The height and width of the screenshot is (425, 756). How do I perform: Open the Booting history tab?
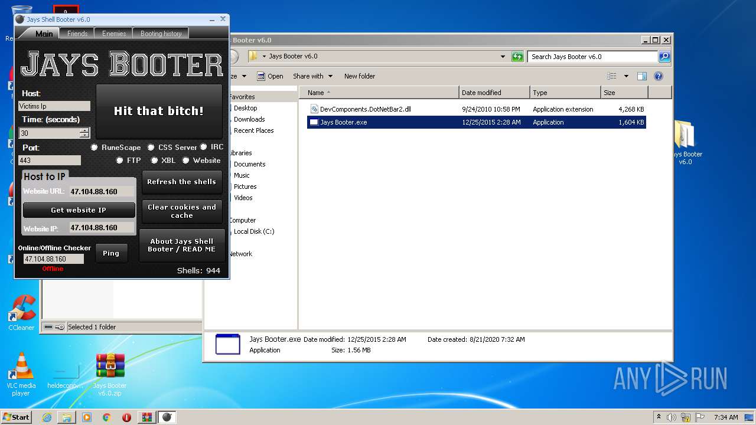pyautogui.click(x=161, y=34)
